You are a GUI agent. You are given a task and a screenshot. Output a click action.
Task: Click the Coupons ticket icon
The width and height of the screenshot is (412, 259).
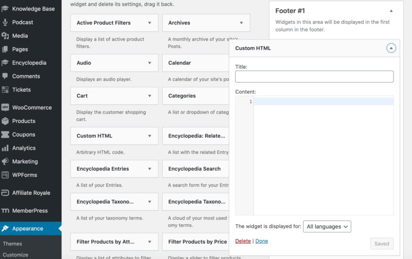(x=5, y=135)
